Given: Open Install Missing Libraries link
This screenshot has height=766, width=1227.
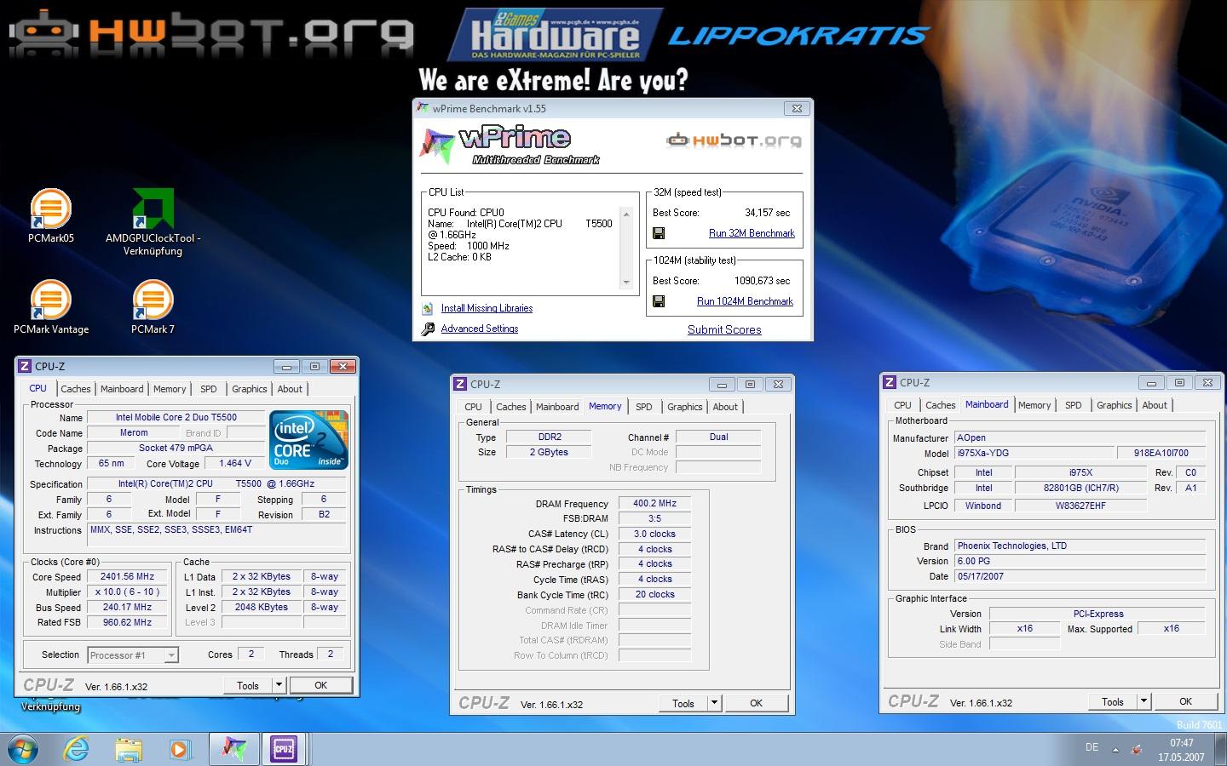Looking at the screenshot, I should [487, 308].
